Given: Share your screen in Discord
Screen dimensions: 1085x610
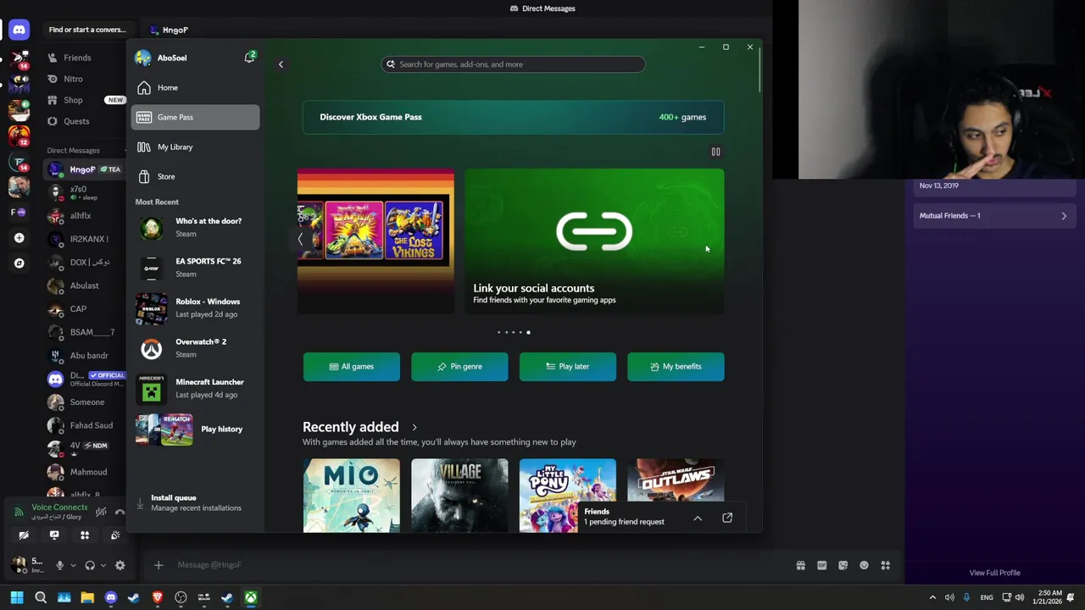Looking at the screenshot, I should (x=54, y=535).
